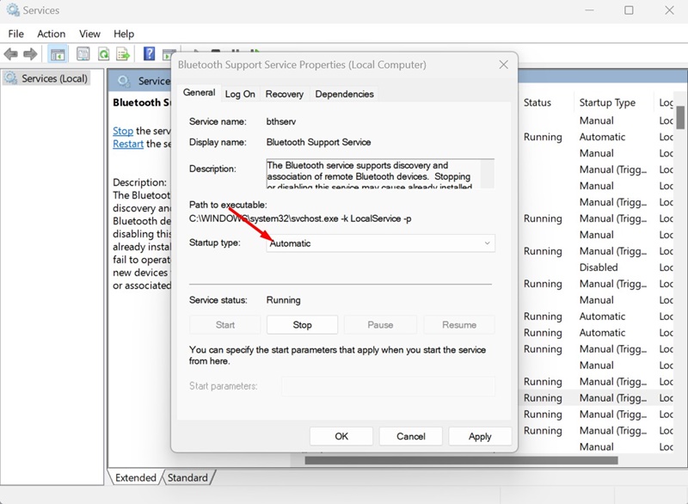Click the Bluetooth S heading in extended pane
This screenshot has width=688, height=504.
click(x=142, y=102)
